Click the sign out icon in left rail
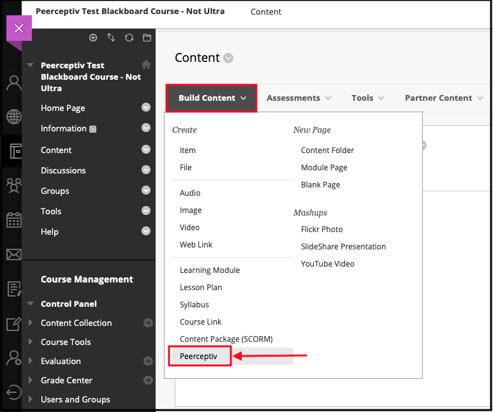Image resolution: width=493 pixels, height=412 pixels. [13, 391]
